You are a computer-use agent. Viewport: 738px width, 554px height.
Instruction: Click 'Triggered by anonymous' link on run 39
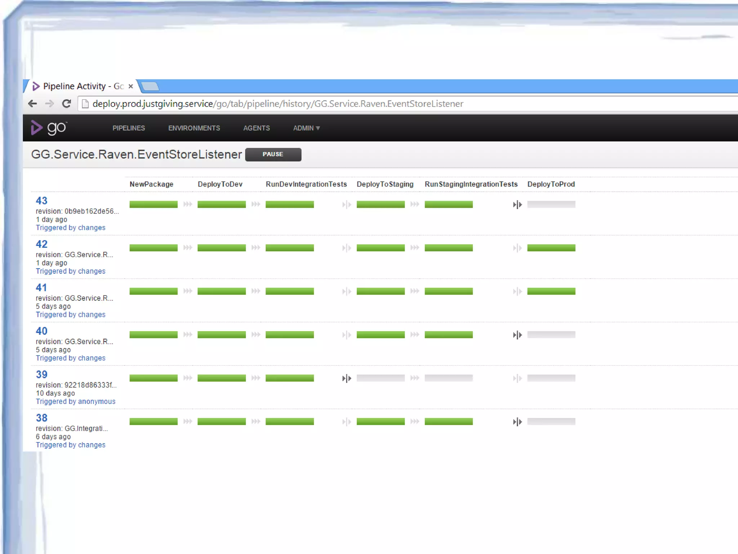75,401
